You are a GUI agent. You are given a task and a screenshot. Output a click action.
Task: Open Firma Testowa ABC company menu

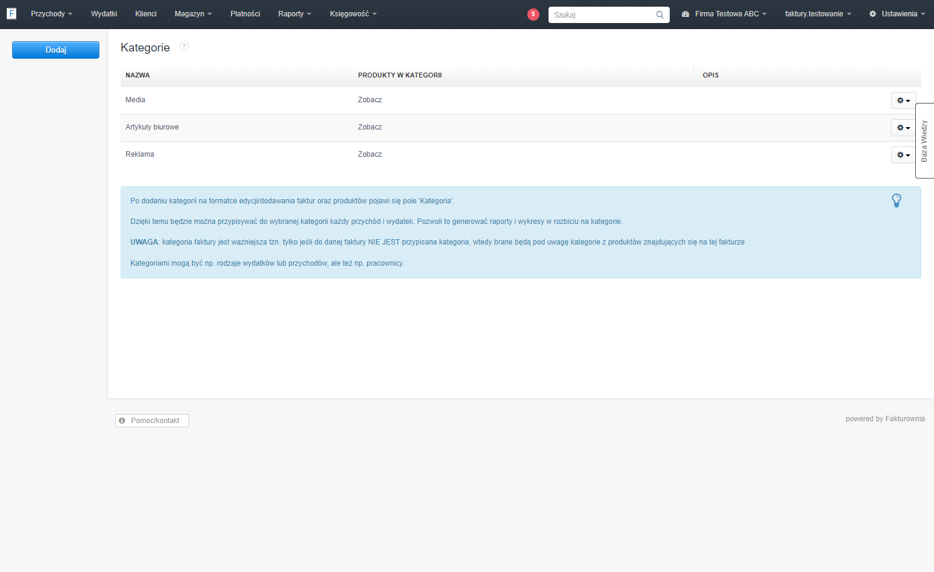724,14
